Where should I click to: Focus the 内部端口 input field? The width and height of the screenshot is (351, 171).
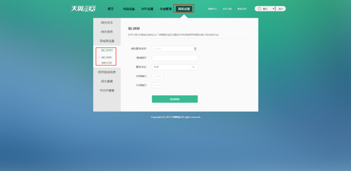158,76
